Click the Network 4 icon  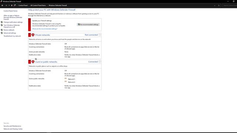pos(66,82)
